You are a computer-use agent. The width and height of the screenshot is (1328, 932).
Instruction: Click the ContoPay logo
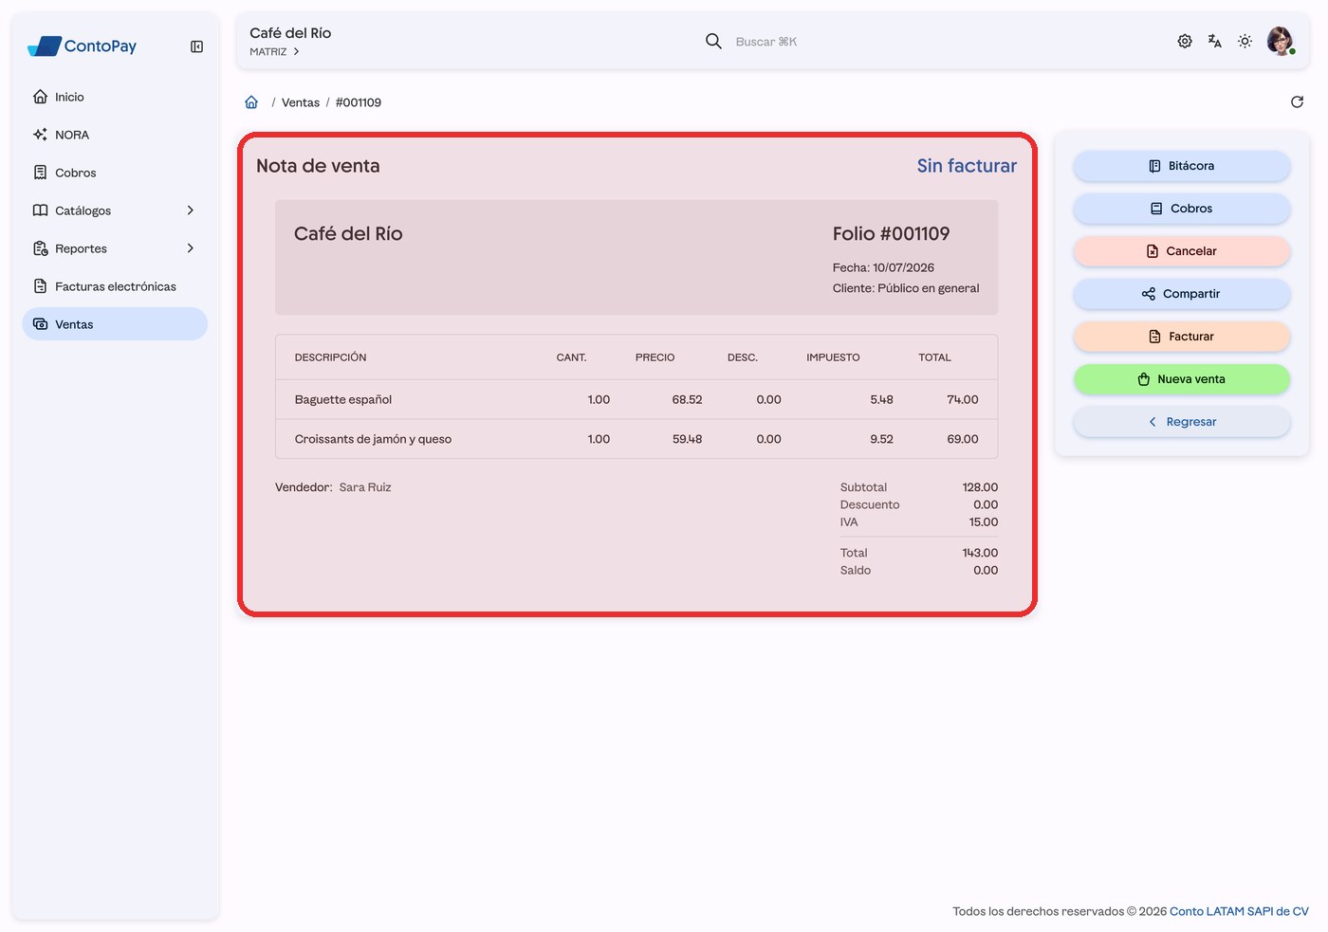83,46
